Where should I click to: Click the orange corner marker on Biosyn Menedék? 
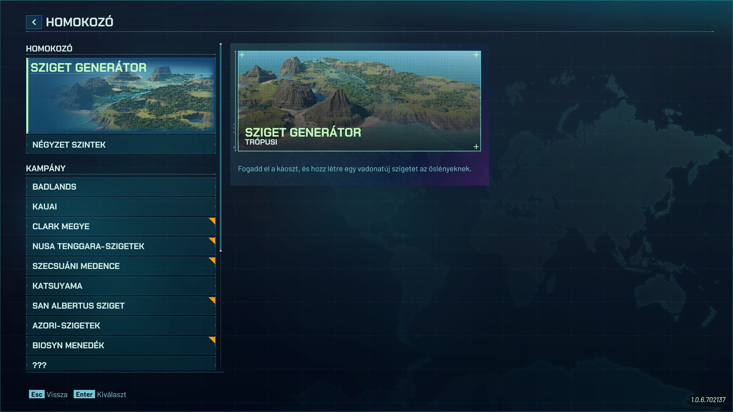pyautogui.click(x=213, y=340)
